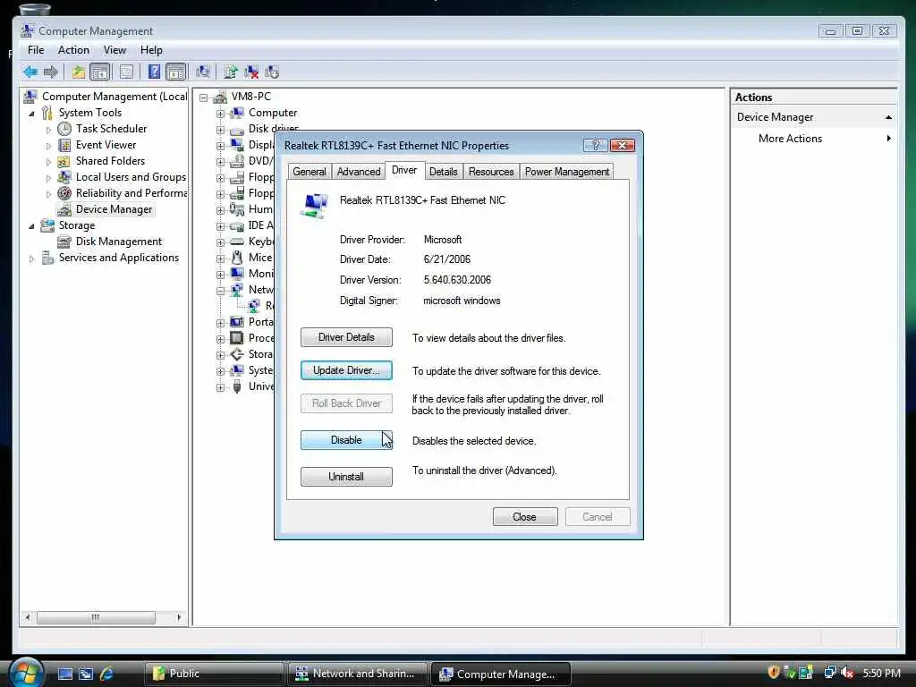Click Show Desktop quick launch icon
The height and width of the screenshot is (687, 916).
(65, 674)
